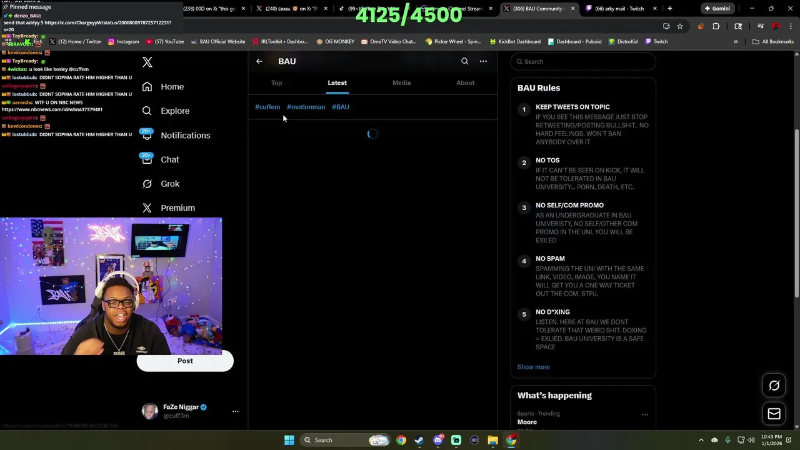Open the Twitch bookmark

(x=656, y=42)
